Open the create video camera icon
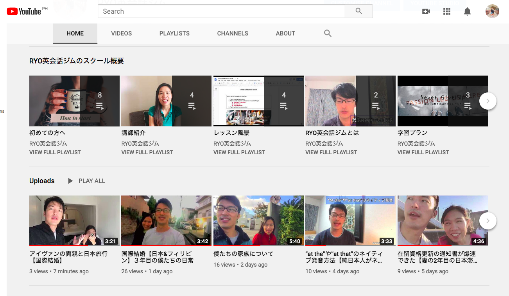The height and width of the screenshot is (296, 509). tap(426, 11)
